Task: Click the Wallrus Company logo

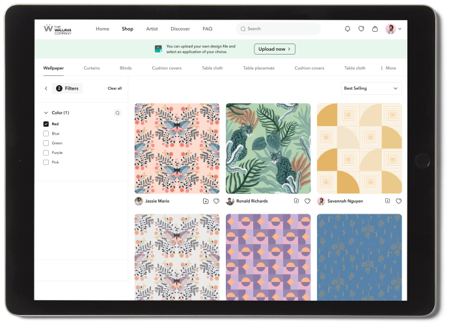Action: click(57, 29)
